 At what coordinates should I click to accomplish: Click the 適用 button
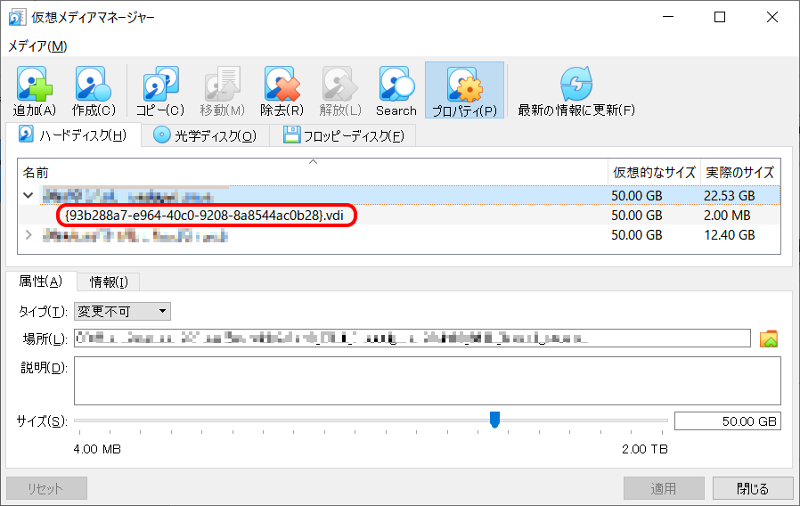(x=664, y=489)
